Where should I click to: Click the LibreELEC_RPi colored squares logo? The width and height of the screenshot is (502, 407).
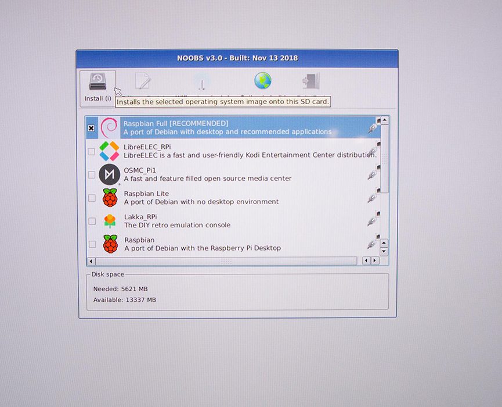pos(109,151)
